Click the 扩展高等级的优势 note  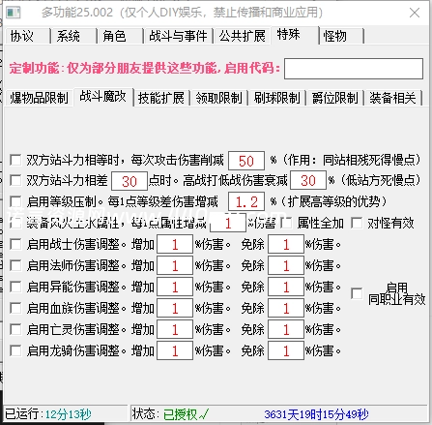(x=333, y=201)
